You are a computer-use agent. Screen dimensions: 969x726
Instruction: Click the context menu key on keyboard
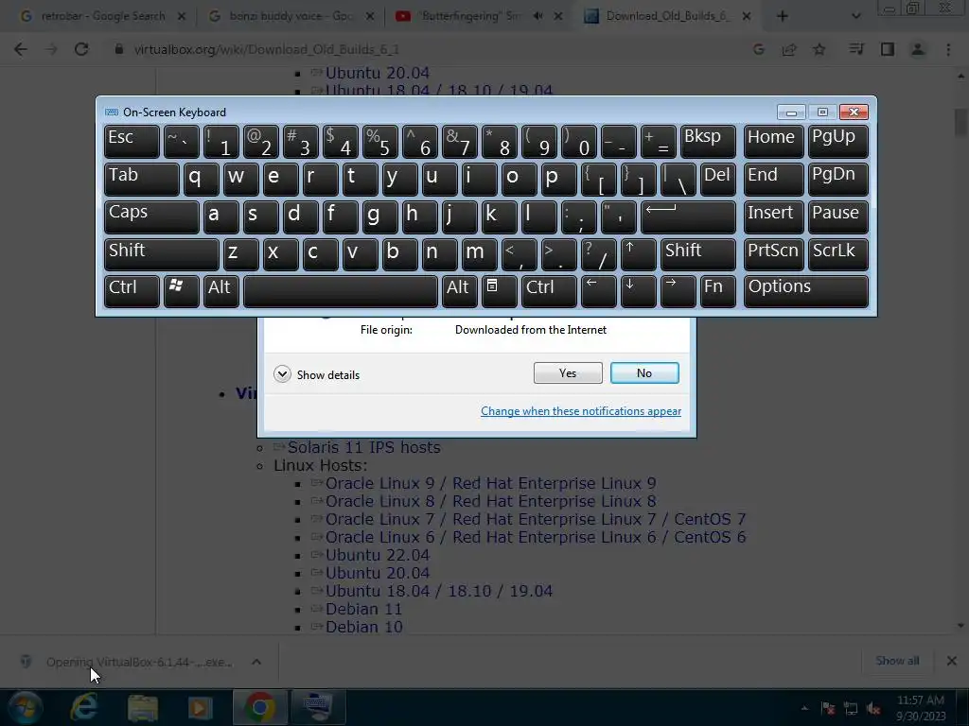point(498,291)
